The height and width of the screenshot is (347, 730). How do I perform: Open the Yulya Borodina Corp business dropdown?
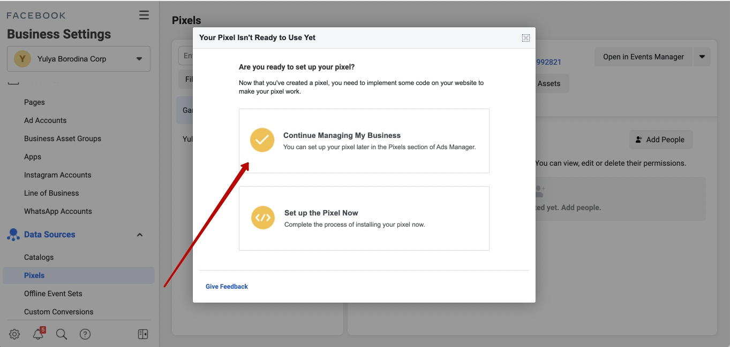click(x=79, y=59)
